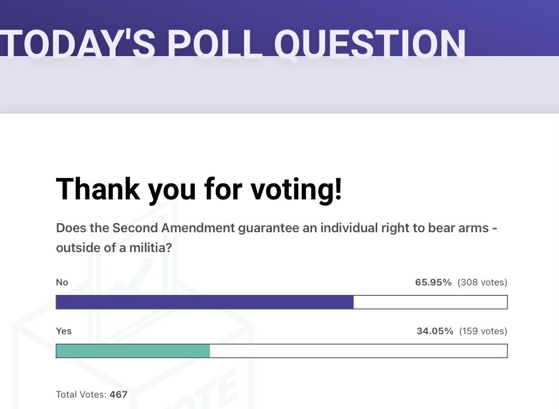Click the empty part of the Yes bar
The image size is (559, 409).
click(x=358, y=351)
